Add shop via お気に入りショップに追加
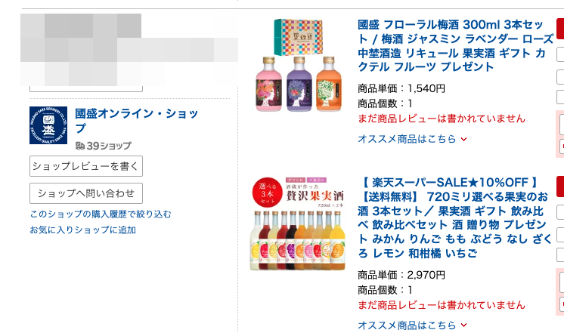 click(x=83, y=230)
